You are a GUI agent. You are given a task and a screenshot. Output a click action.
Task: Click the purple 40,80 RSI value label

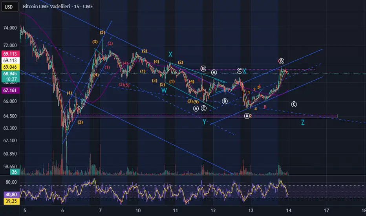tap(10, 194)
